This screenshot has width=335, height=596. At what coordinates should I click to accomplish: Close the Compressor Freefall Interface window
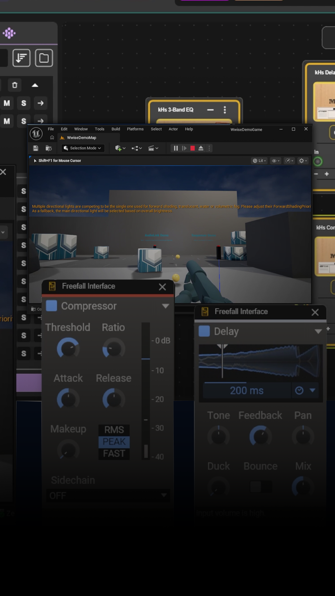point(163,287)
